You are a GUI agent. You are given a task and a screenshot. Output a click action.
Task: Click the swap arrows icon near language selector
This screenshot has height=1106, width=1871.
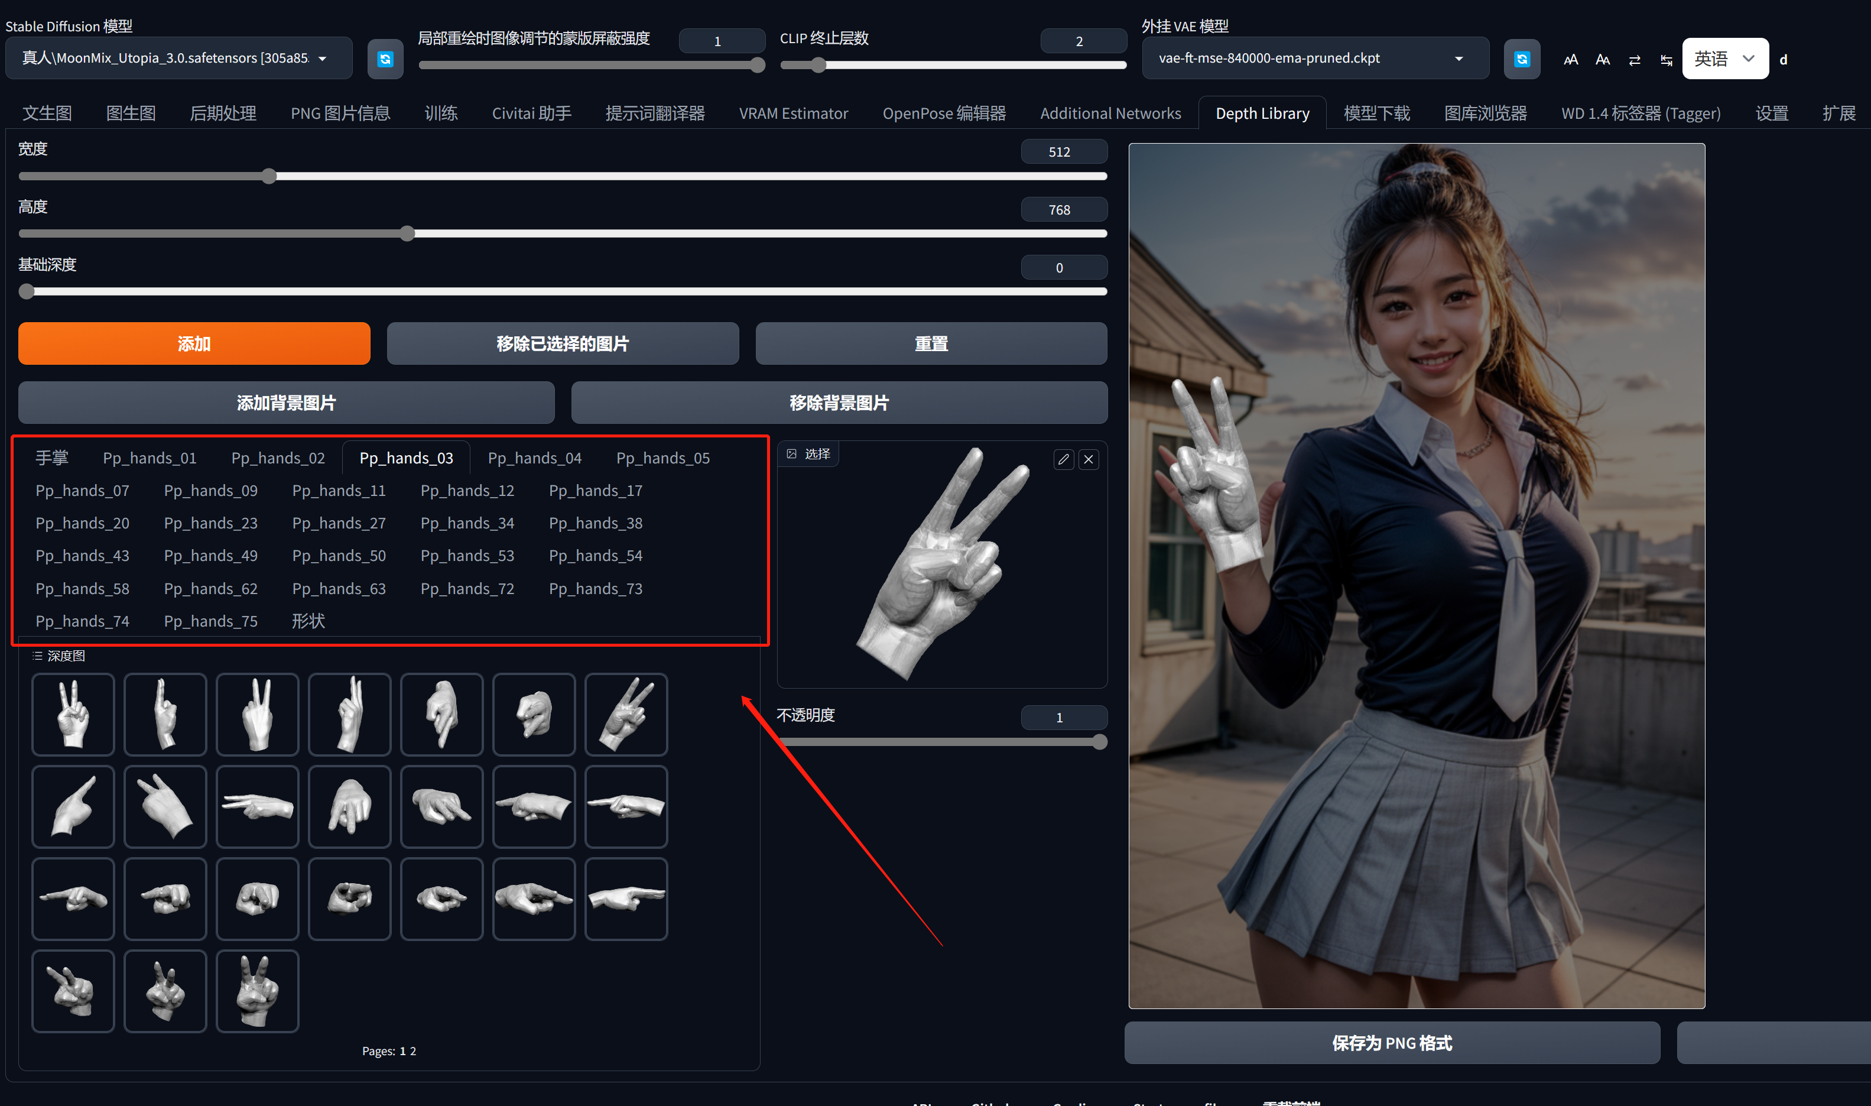tap(1634, 59)
